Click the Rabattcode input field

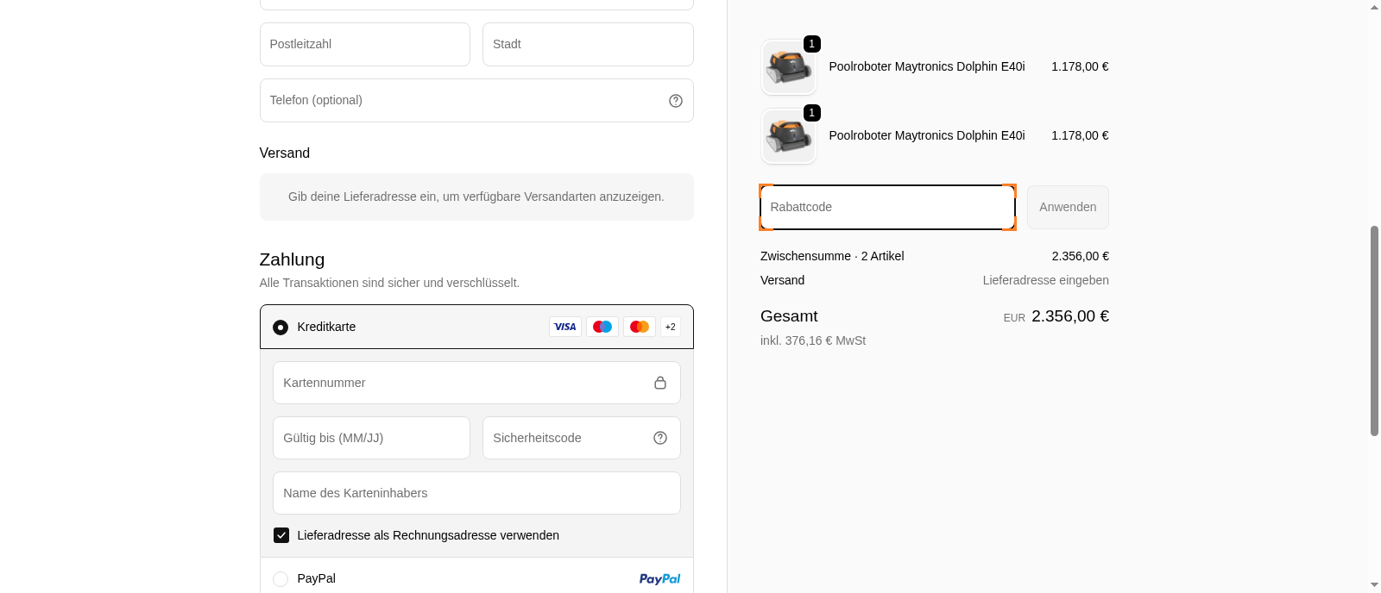point(886,208)
